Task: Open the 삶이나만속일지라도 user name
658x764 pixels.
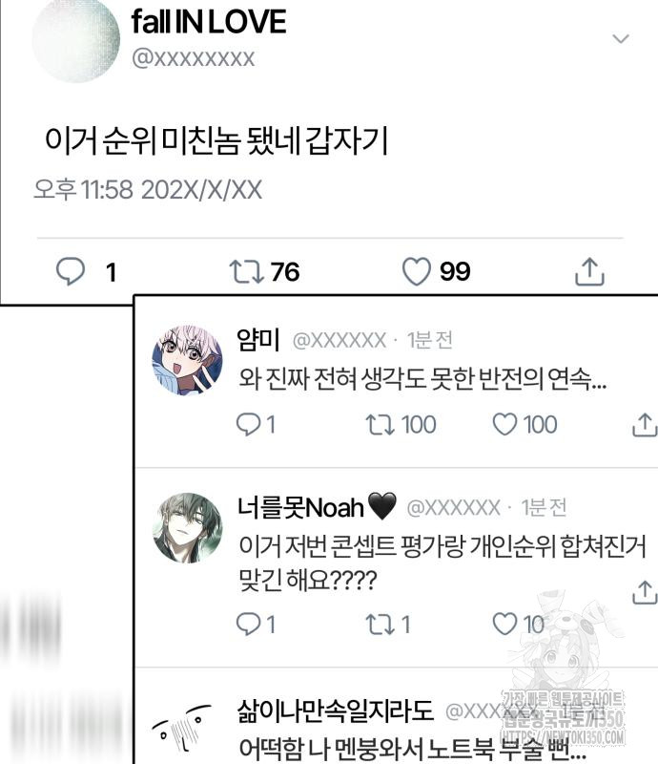Action: 336,711
